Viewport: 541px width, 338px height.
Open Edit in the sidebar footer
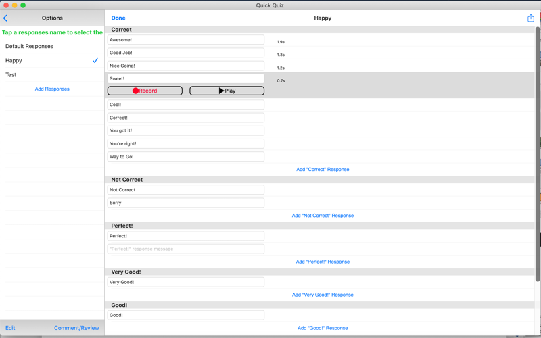tap(10, 328)
